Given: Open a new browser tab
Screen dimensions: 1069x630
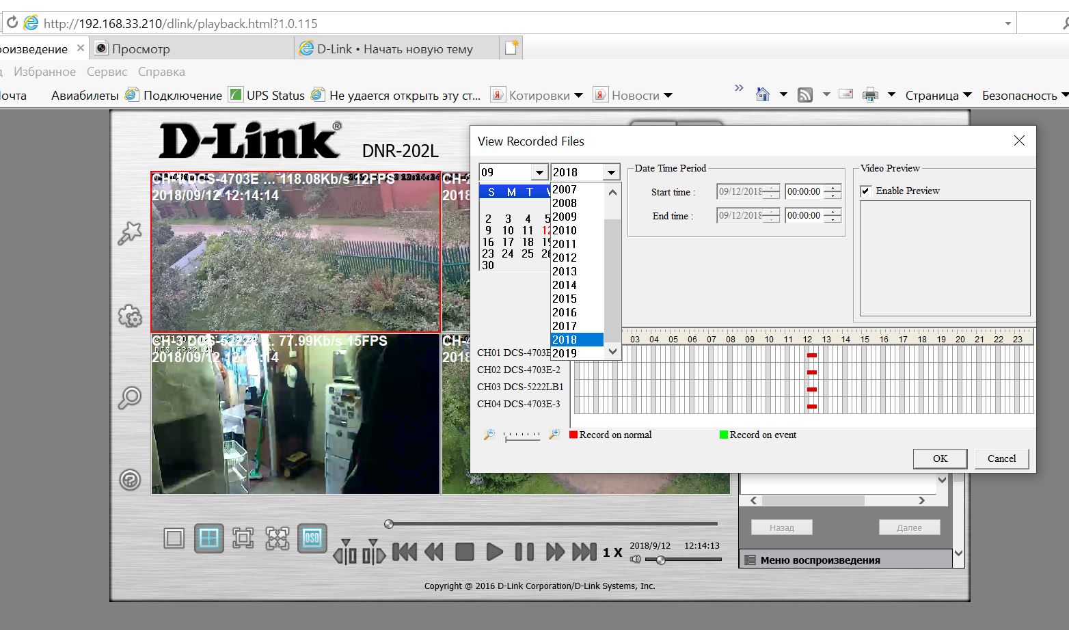Looking at the screenshot, I should tap(511, 48).
